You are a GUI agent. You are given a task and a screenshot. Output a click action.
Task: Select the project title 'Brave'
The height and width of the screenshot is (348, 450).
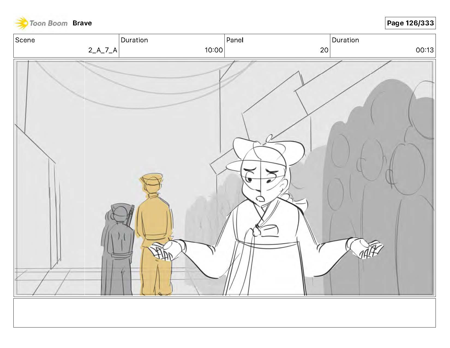(82, 23)
